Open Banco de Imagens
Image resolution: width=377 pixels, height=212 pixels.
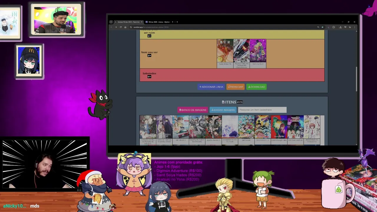193,110
